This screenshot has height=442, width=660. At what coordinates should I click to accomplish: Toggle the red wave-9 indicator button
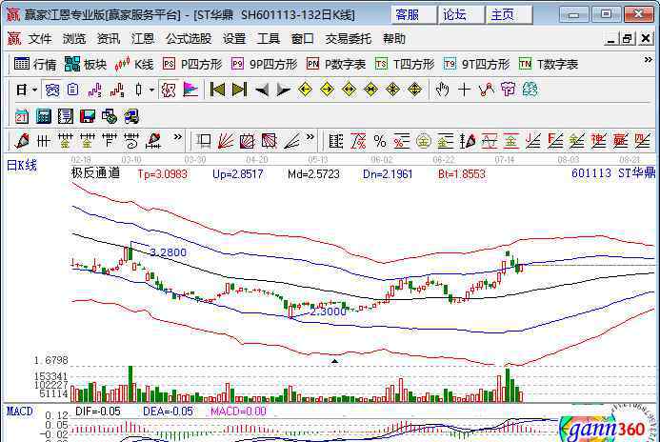[116, 90]
